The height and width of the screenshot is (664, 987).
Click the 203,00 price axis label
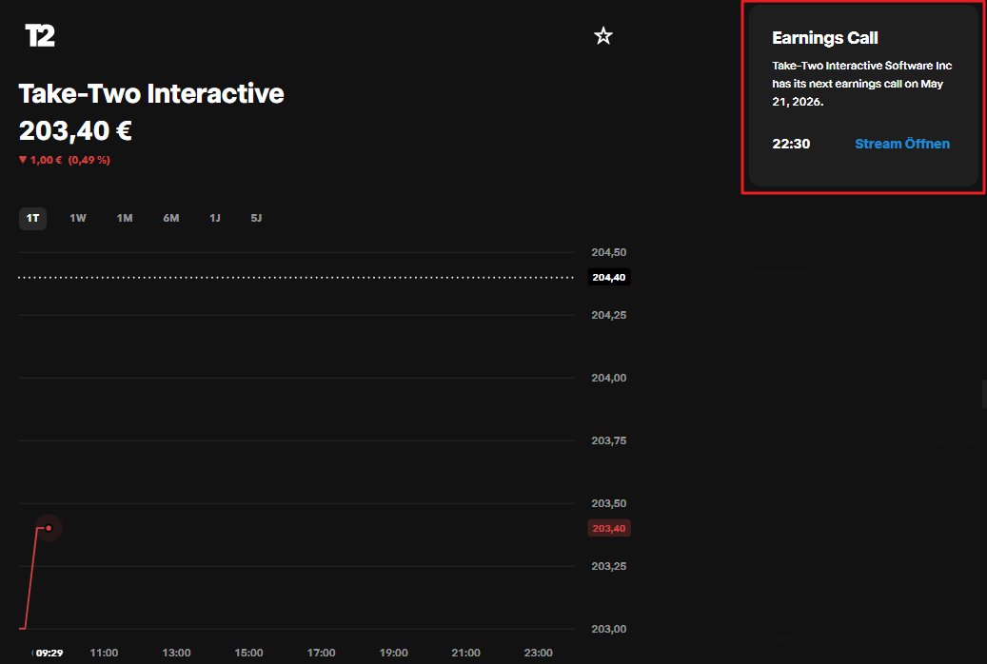[x=609, y=629]
